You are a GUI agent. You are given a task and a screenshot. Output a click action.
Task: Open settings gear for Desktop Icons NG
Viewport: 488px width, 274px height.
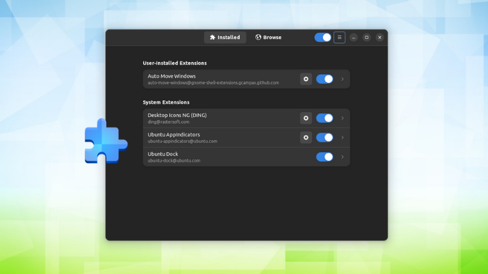tap(306, 118)
